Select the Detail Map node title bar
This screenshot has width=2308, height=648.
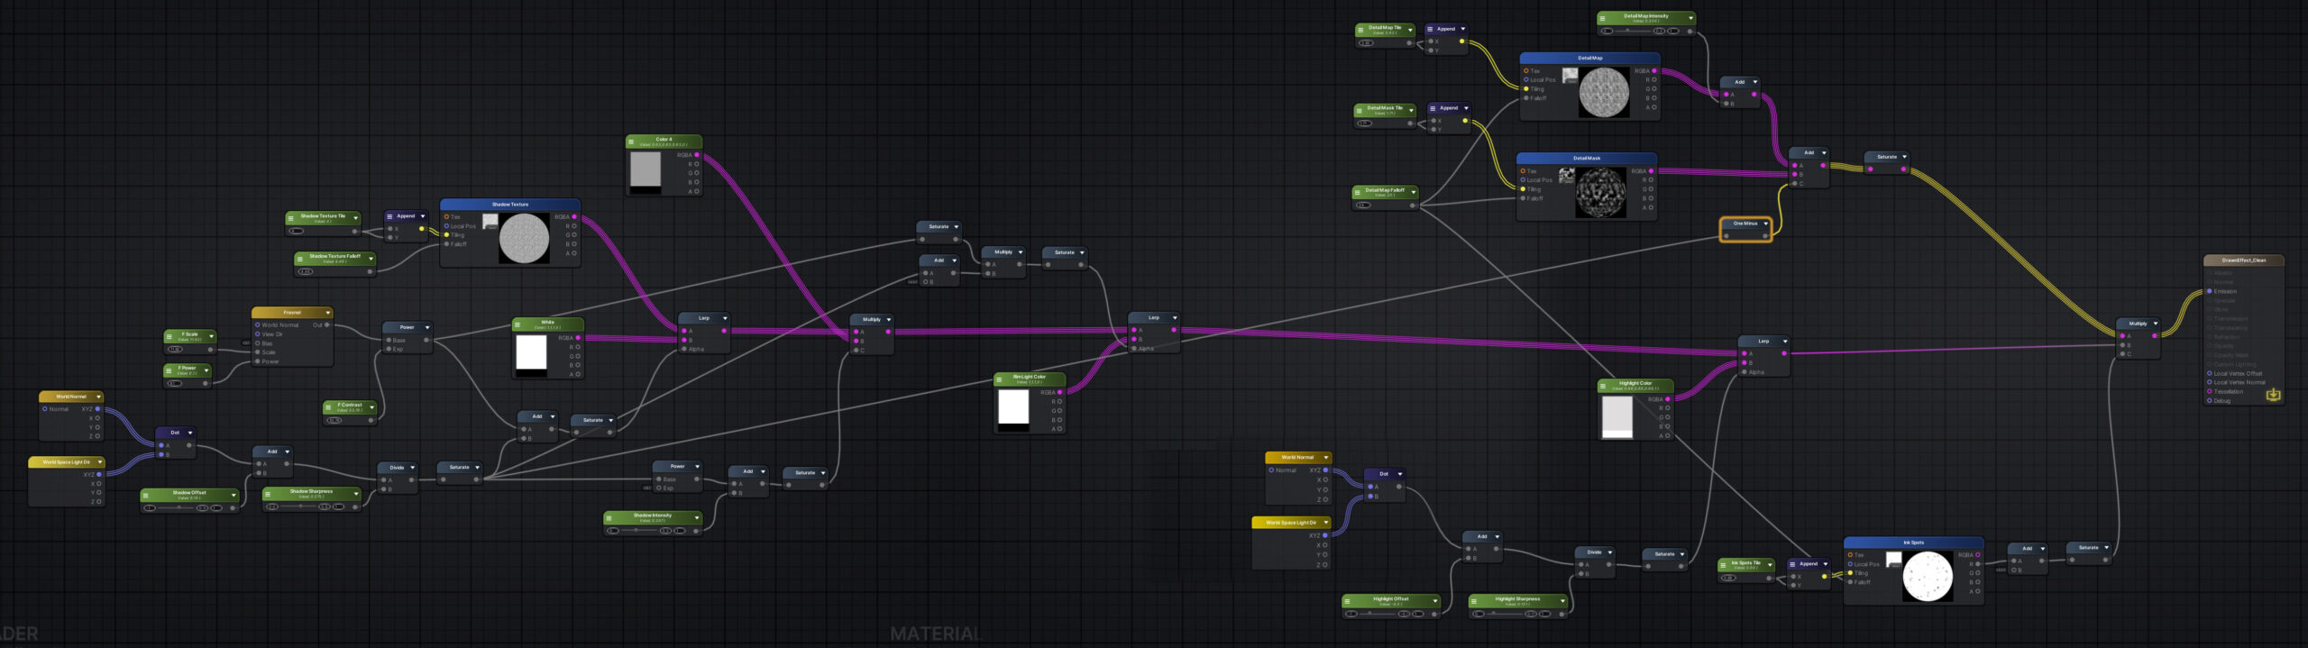point(1589,58)
